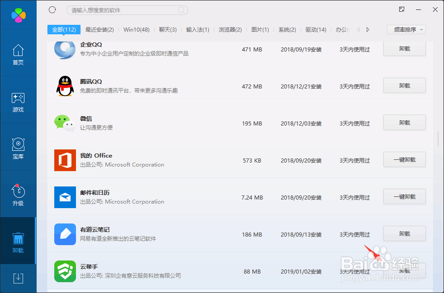Open the skin/menu icon in title bar

(401, 9)
